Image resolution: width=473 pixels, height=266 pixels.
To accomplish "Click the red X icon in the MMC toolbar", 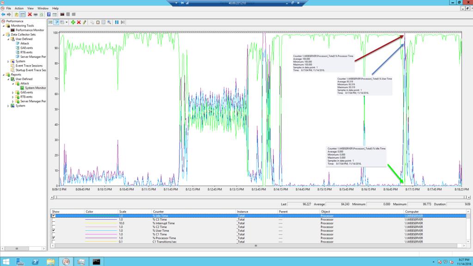I will [30, 14].
